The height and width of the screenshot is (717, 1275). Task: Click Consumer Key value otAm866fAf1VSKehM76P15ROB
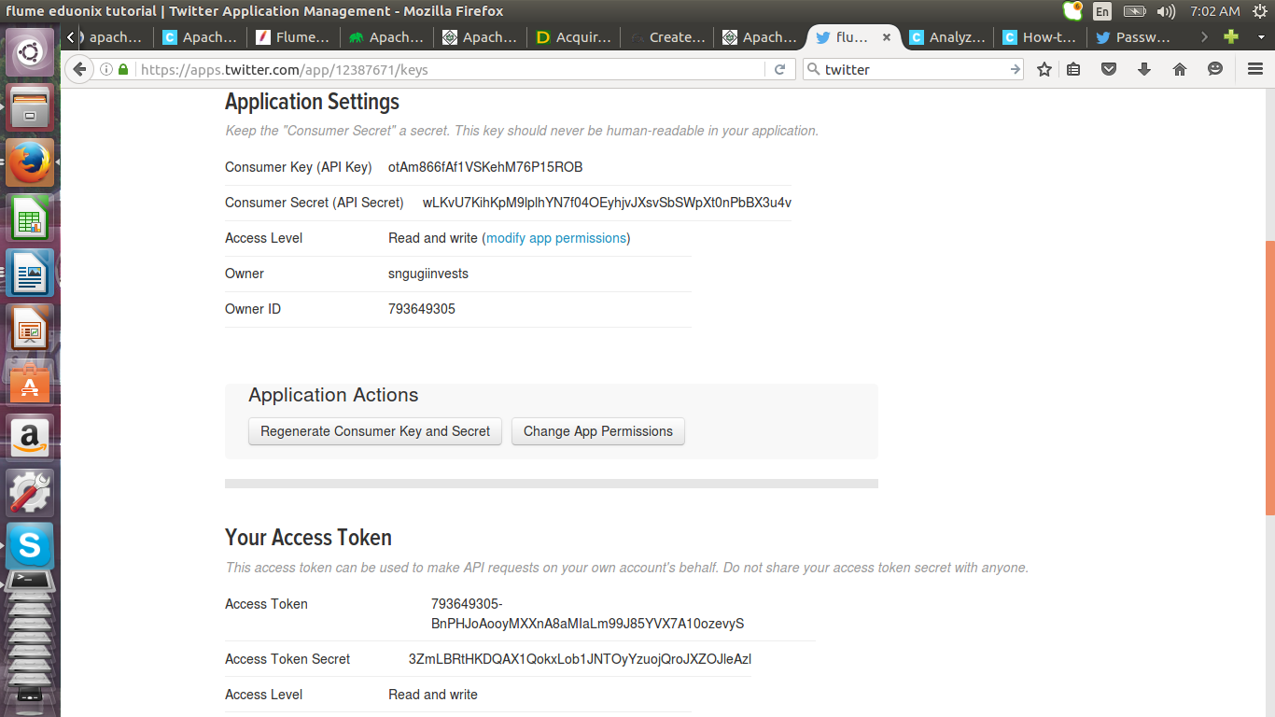pyautogui.click(x=485, y=167)
